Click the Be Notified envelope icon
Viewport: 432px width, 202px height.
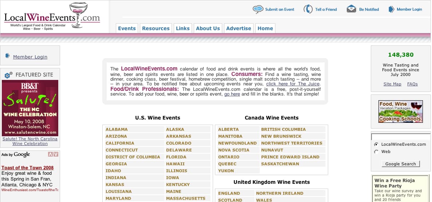click(x=351, y=9)
